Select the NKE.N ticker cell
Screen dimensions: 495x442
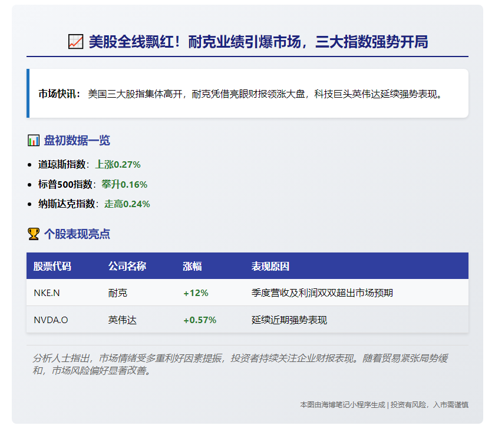tap(47, 293)
